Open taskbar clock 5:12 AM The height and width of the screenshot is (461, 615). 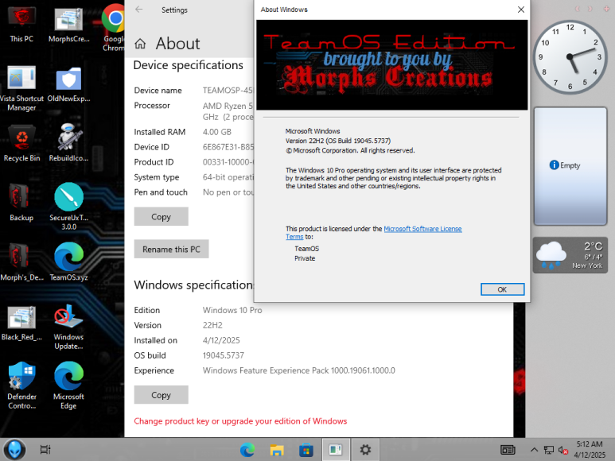point(590,450)
